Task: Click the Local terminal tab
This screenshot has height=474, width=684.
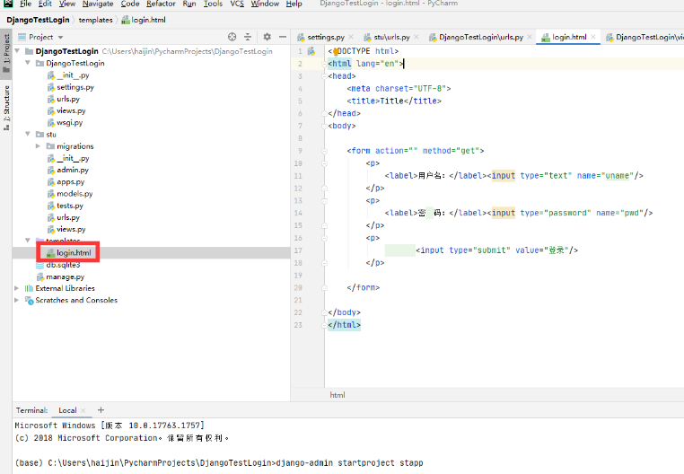Action: point(67,410)
